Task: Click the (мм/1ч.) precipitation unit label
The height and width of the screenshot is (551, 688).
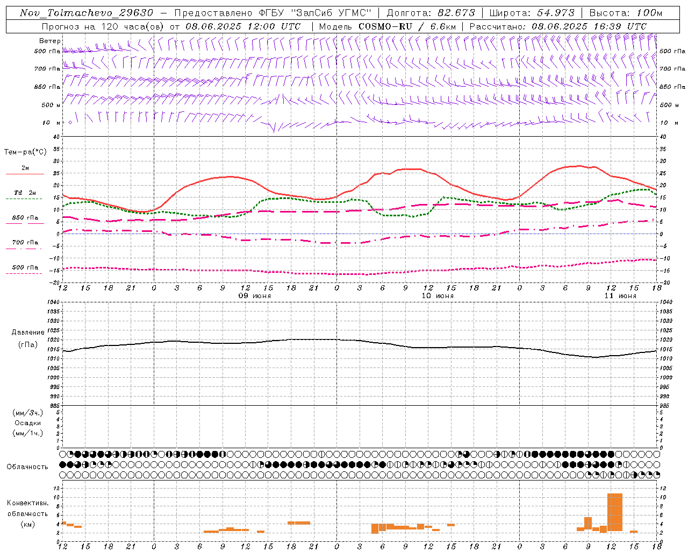Action: tap(28, 433)
